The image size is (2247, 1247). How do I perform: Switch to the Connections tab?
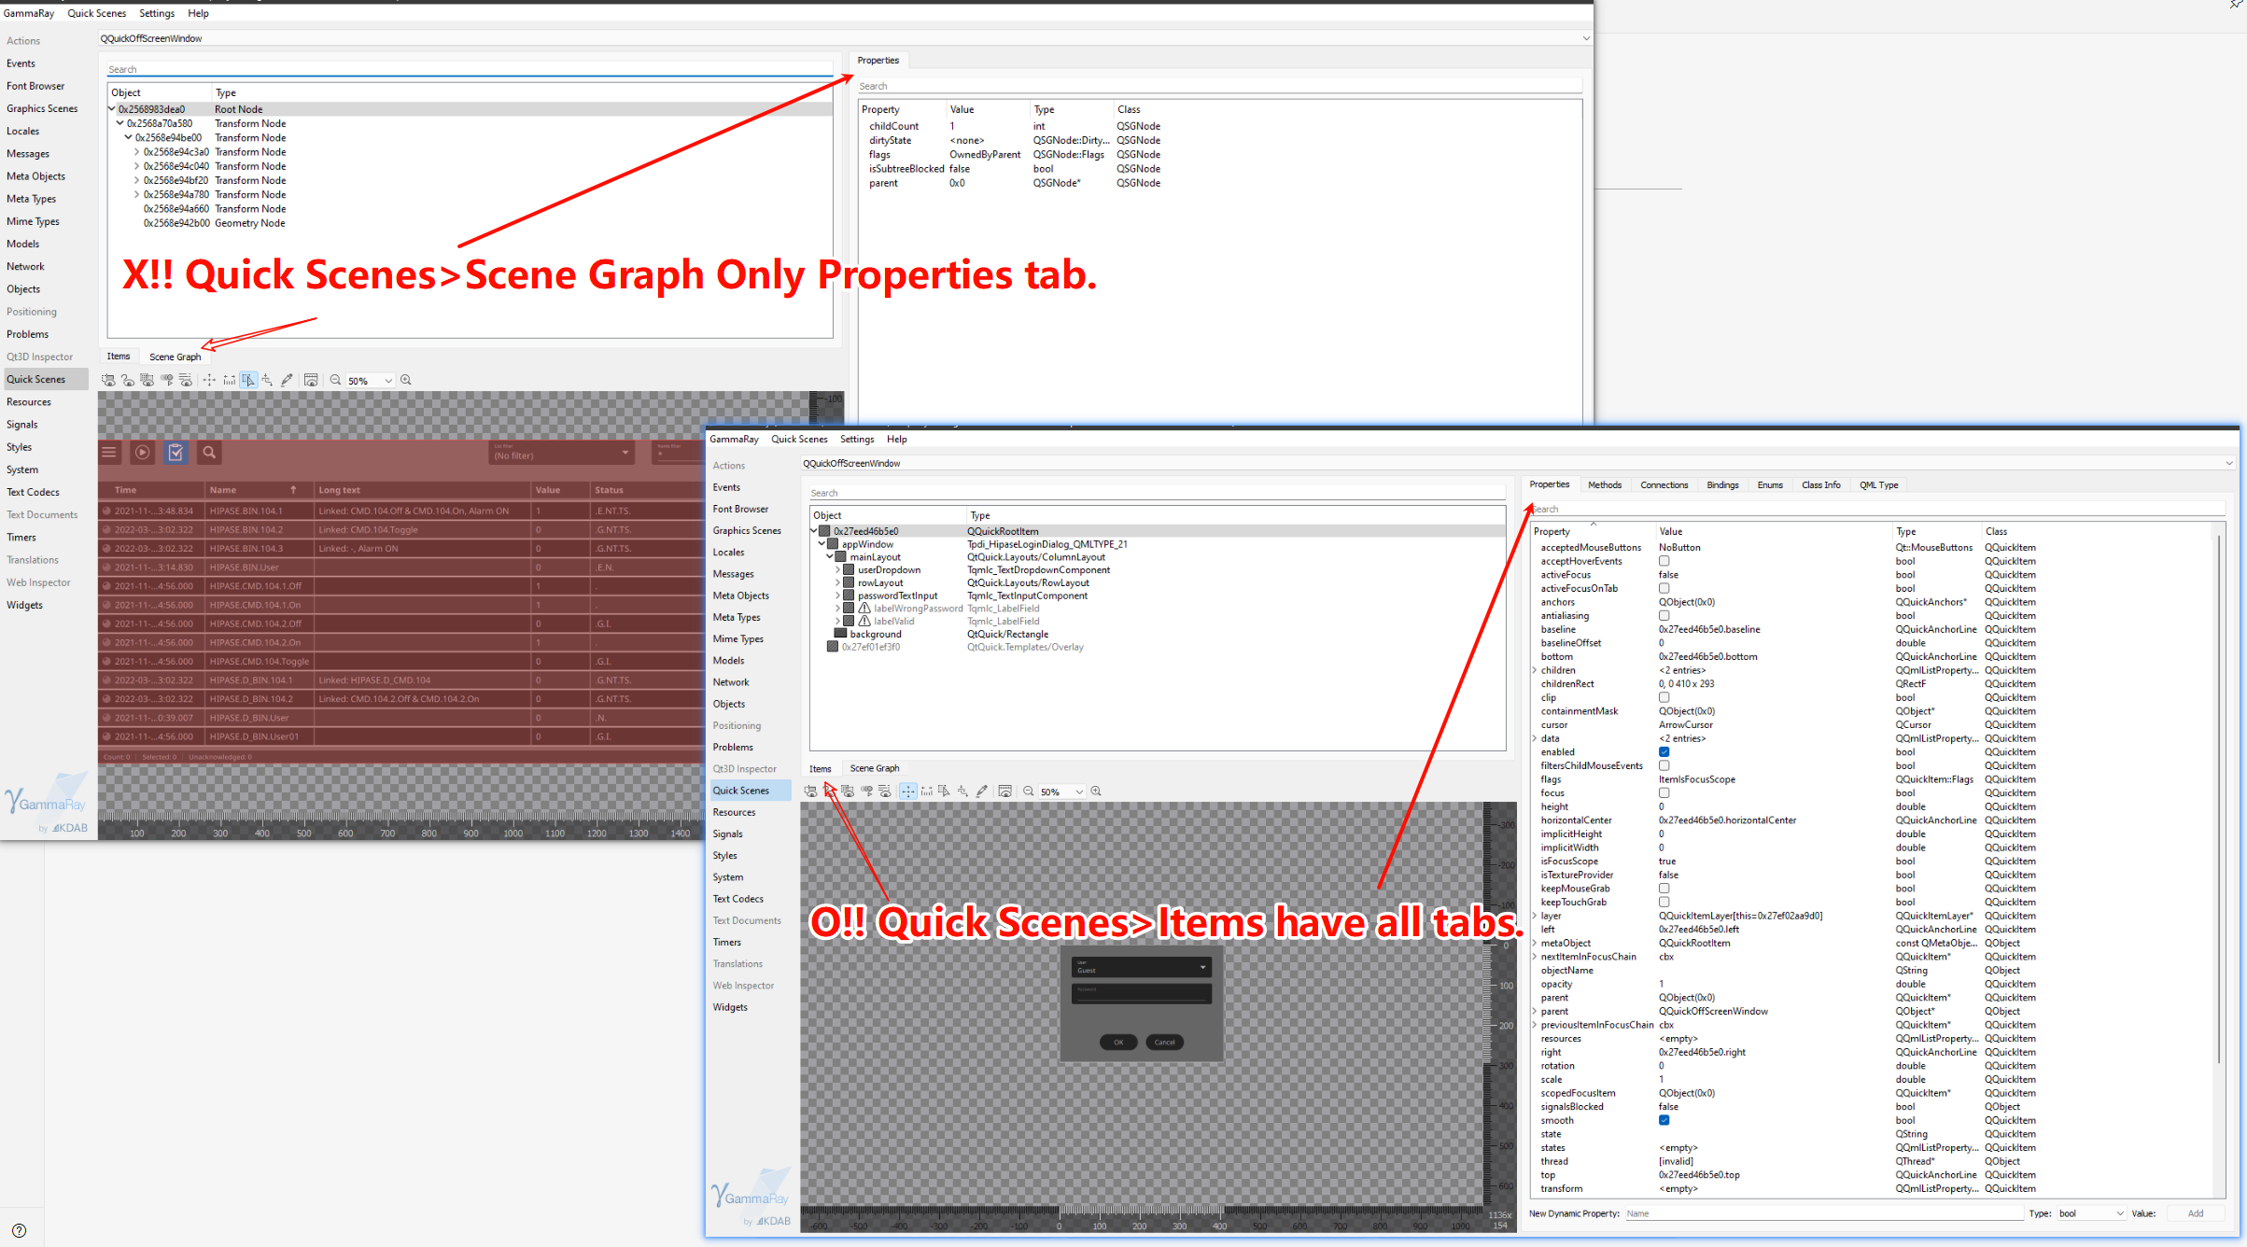(x=1664, y=485)
